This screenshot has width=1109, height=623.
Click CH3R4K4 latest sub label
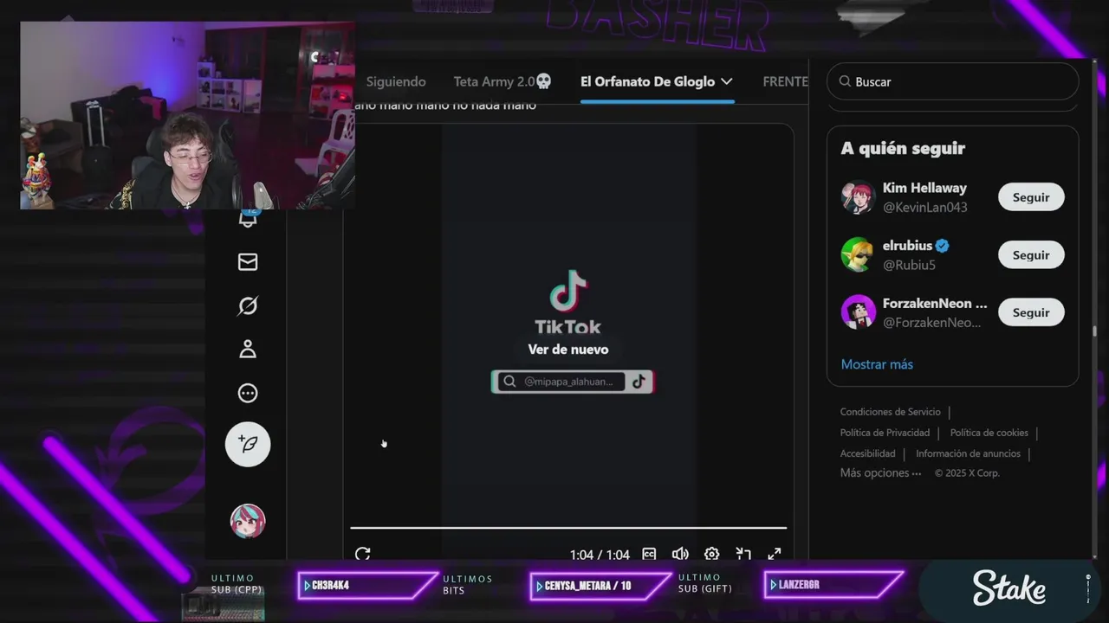[330, 586]
